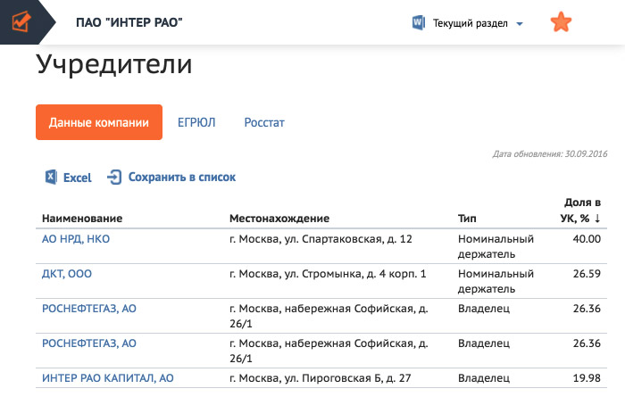
Task: Click Сохранить в список link
Action: pyautogui.click(x=182, y=178)
